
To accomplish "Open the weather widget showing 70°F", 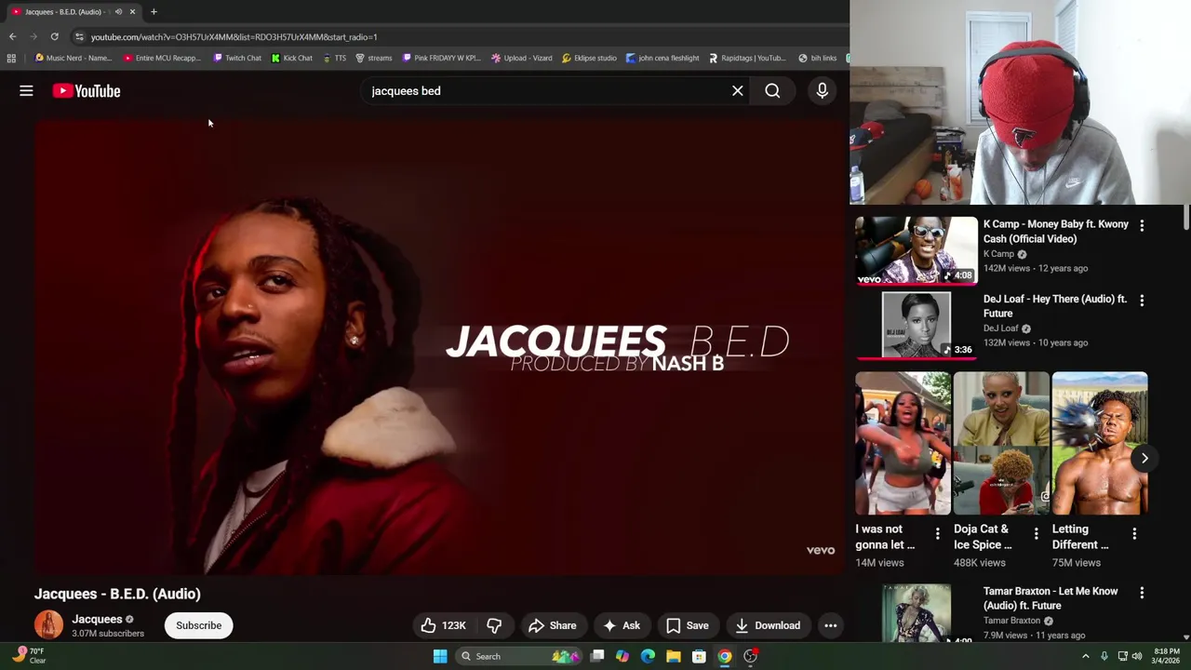I will click(x=26, y=655).
